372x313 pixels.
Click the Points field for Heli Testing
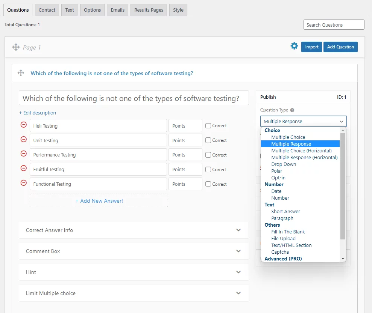(x=185, y=126)
